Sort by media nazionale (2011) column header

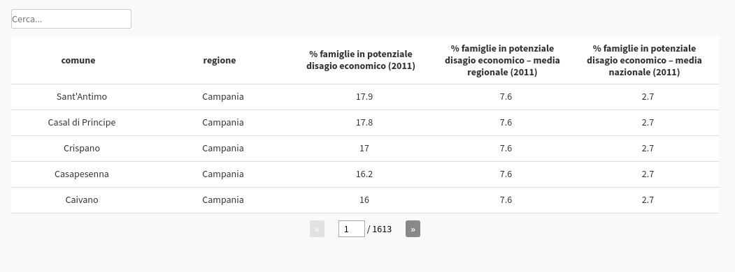click(645, 60)
